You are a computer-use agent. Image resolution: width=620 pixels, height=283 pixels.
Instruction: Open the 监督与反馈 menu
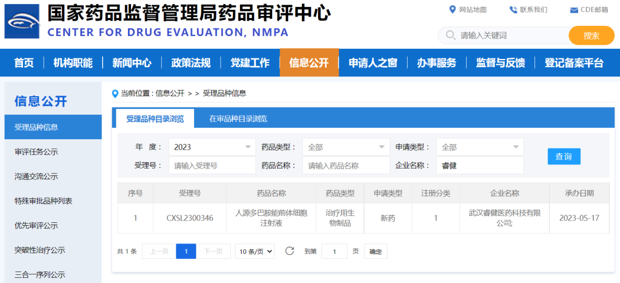click(500, 63)
